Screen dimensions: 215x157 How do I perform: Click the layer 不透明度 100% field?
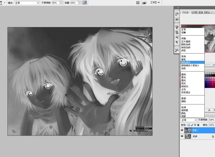pyautogui.click(x=212, y=120)
